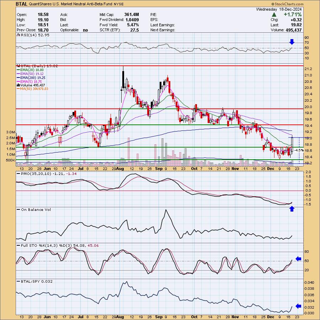Click the SCTR (ETF) value 27.5
This screenshot has height=320, width=320.
point(134,30)
